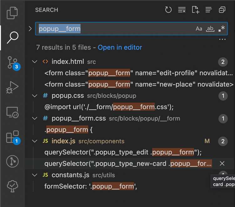Toggle Match Whole Word option
This screenshot has width=235, height=207.
click(x=210, y=29)
